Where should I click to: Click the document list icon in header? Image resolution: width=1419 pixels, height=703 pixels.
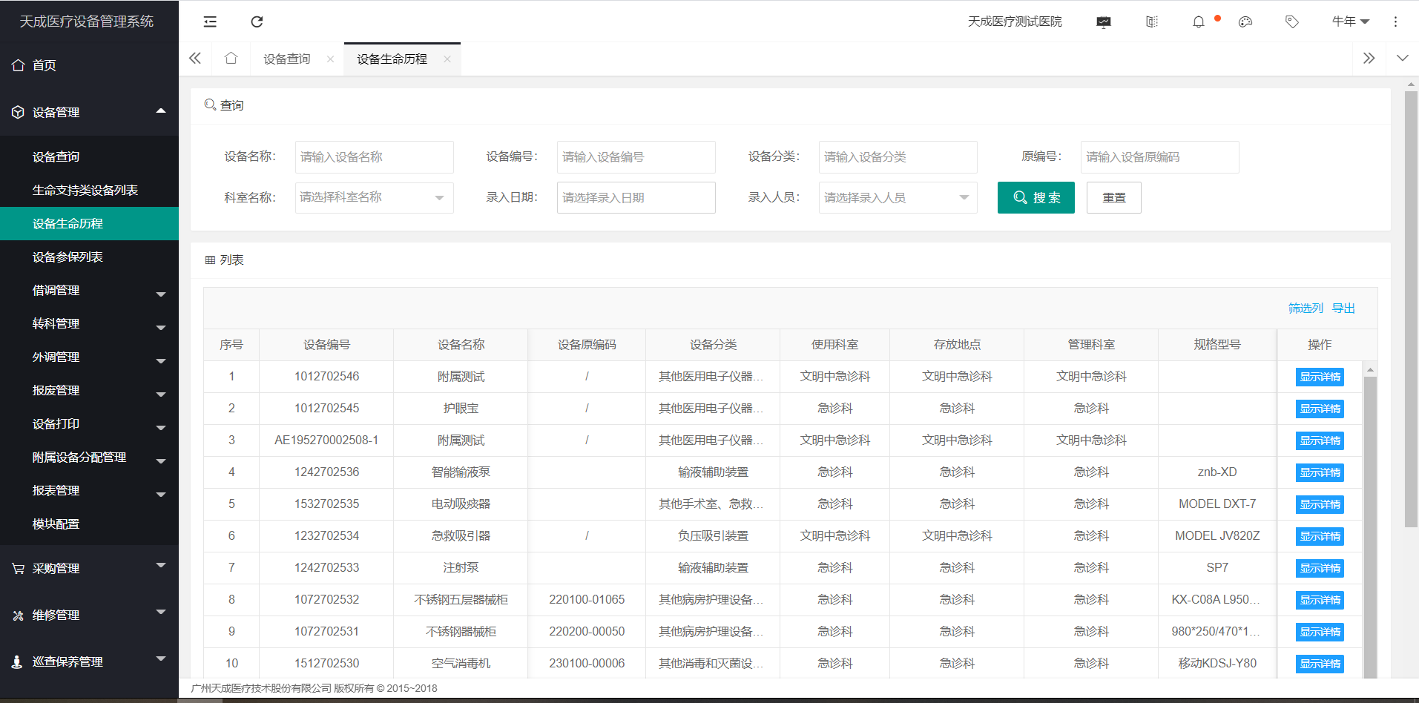1152,22
